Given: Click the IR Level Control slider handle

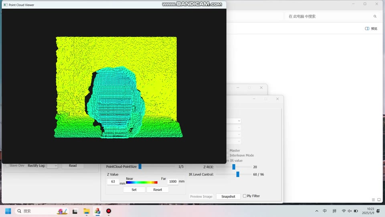Looking at the screenshot, I should tap(238, 174).
